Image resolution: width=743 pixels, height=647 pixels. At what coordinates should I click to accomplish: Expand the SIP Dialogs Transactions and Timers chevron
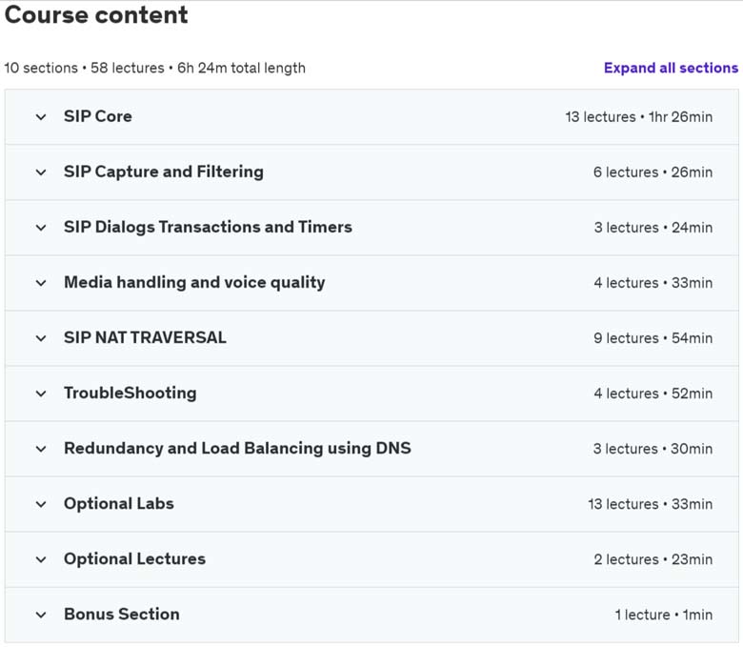(x=41, y=228)
